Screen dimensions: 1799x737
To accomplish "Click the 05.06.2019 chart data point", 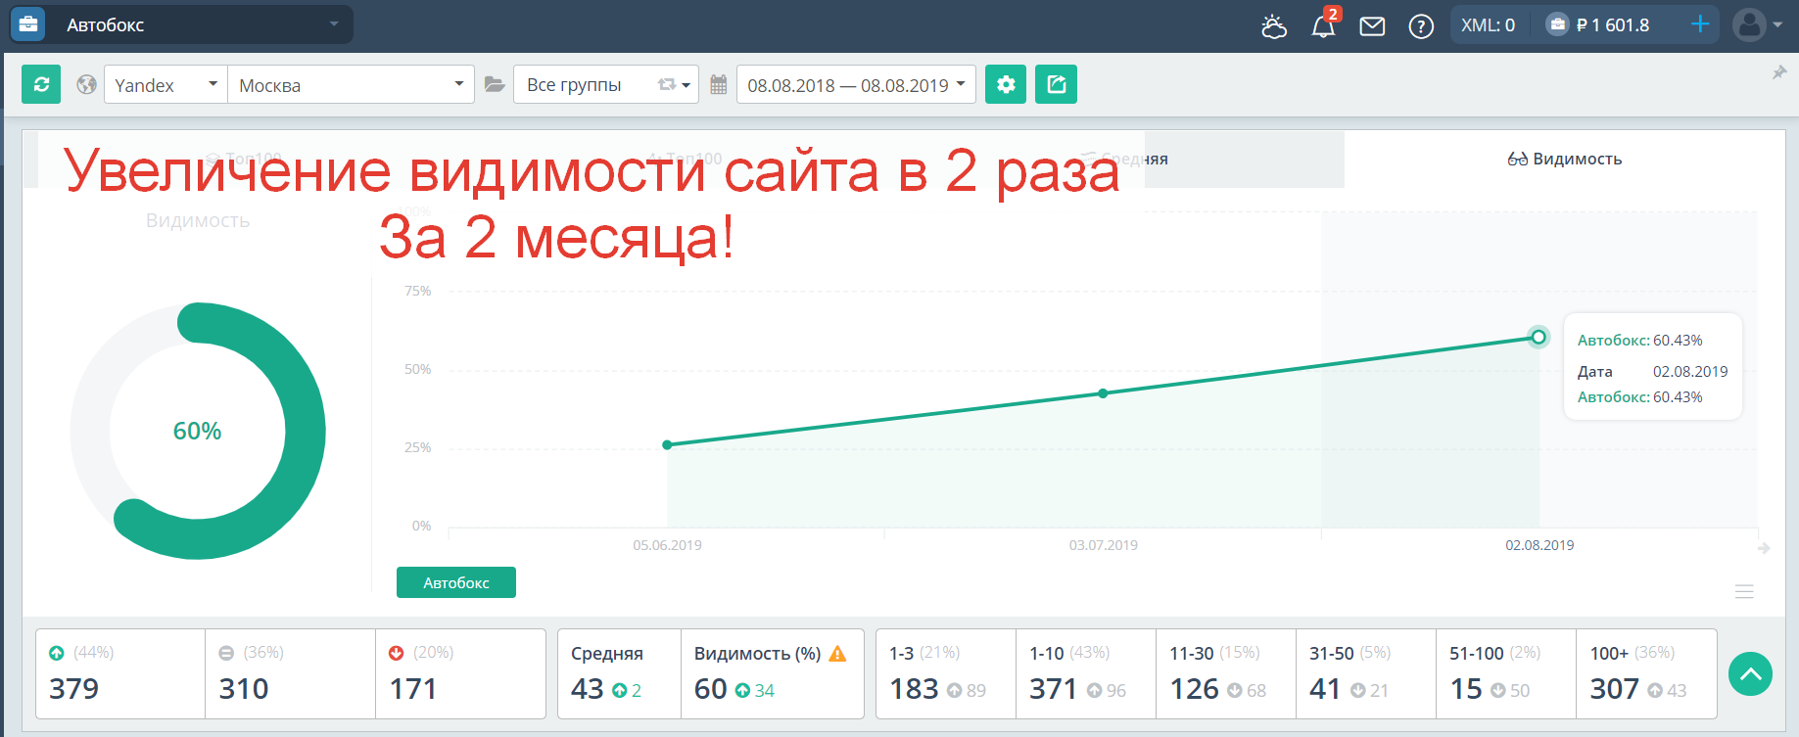I will pos(667,445).
